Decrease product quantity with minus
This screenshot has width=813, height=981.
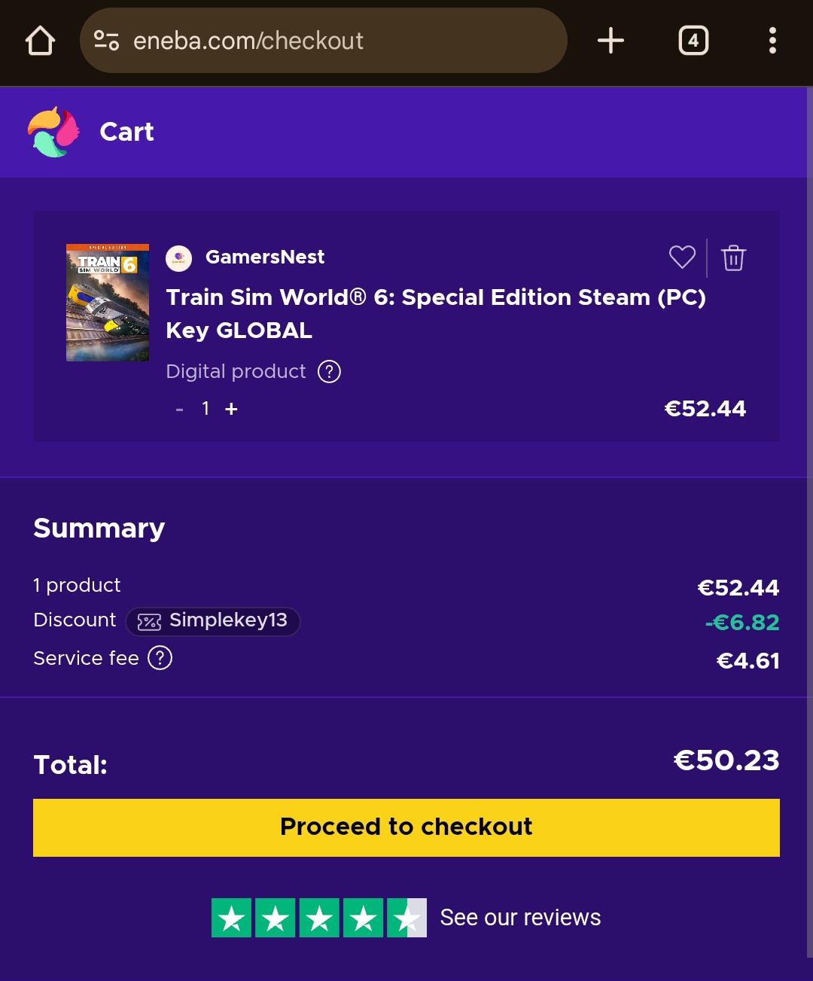(x=179, y=409)
